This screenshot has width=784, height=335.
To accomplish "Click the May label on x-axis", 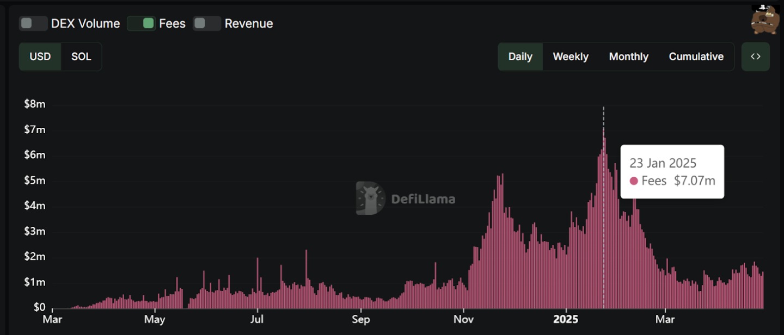I will tap(155, 319).
